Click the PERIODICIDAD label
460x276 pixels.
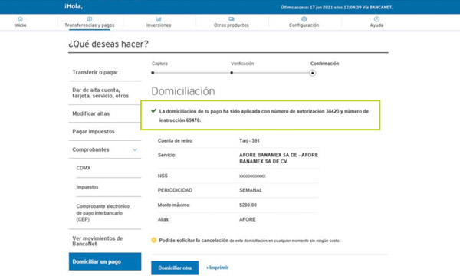point(175,190)
